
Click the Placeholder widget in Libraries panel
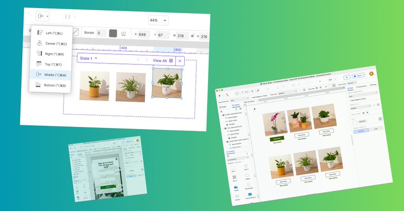point(248,186)
